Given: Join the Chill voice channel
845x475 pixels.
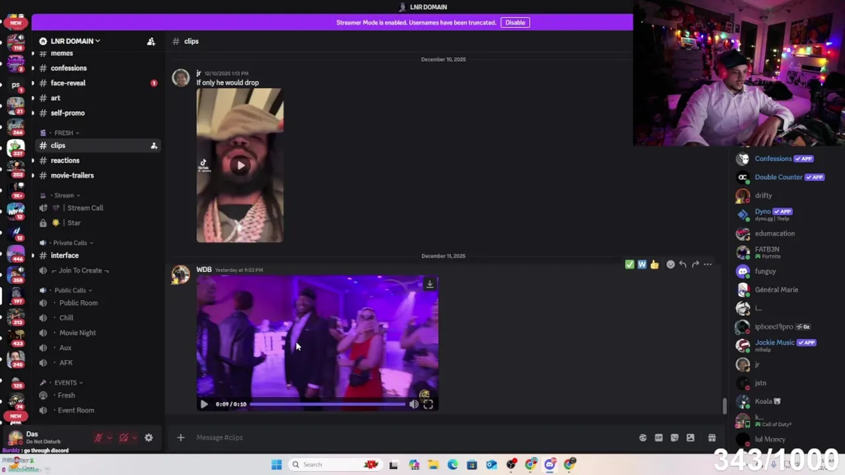Looking at the screenshot, I should (x=66, y=318).
